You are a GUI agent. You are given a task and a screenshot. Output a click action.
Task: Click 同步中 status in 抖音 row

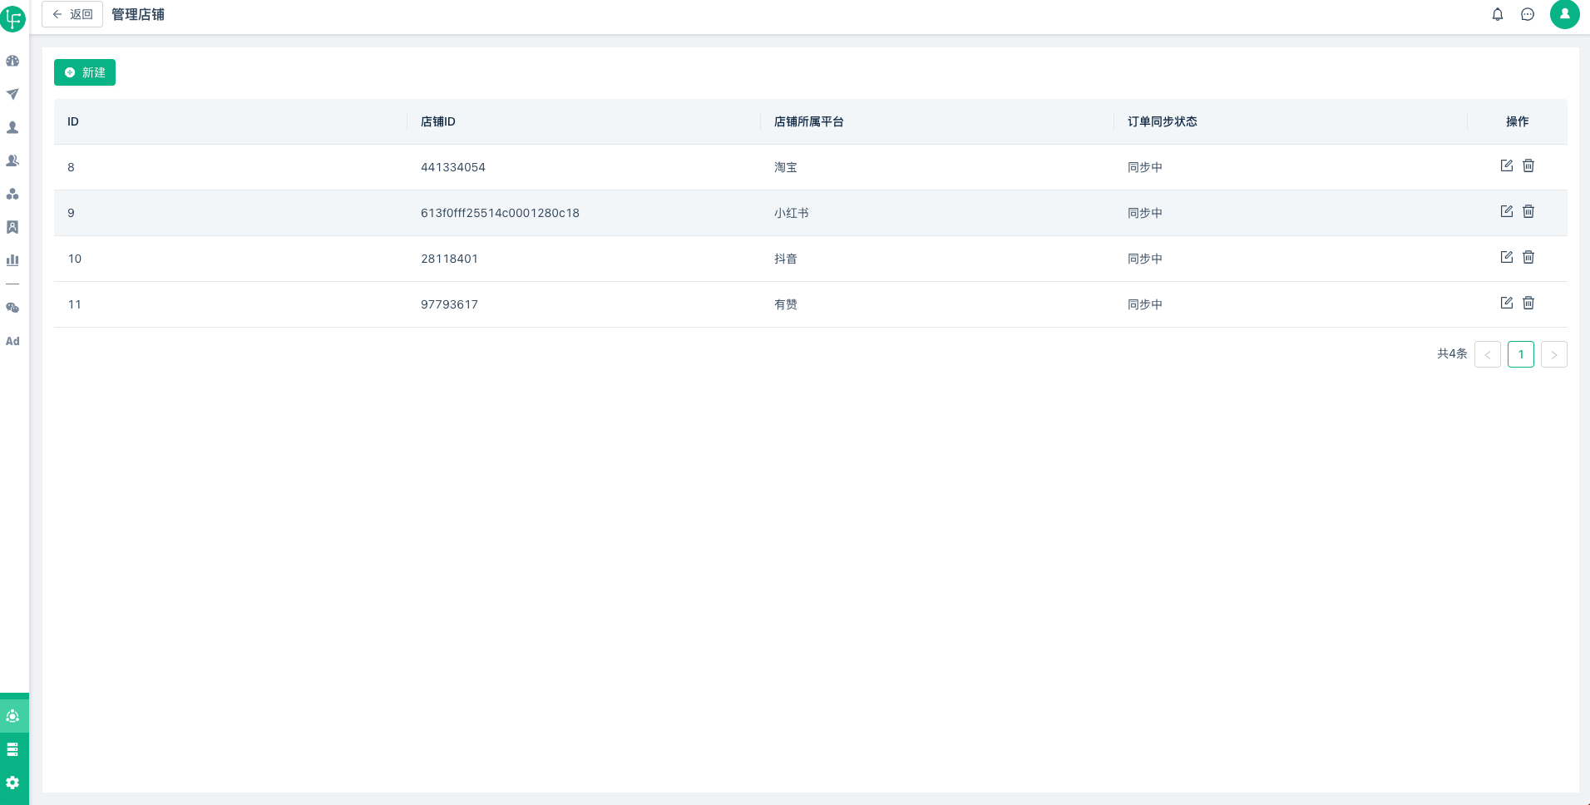[x=1145, y=259]
